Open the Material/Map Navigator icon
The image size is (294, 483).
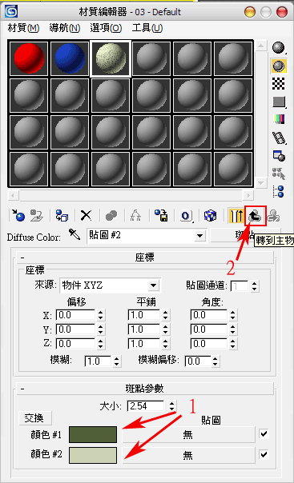pos(279,191)
